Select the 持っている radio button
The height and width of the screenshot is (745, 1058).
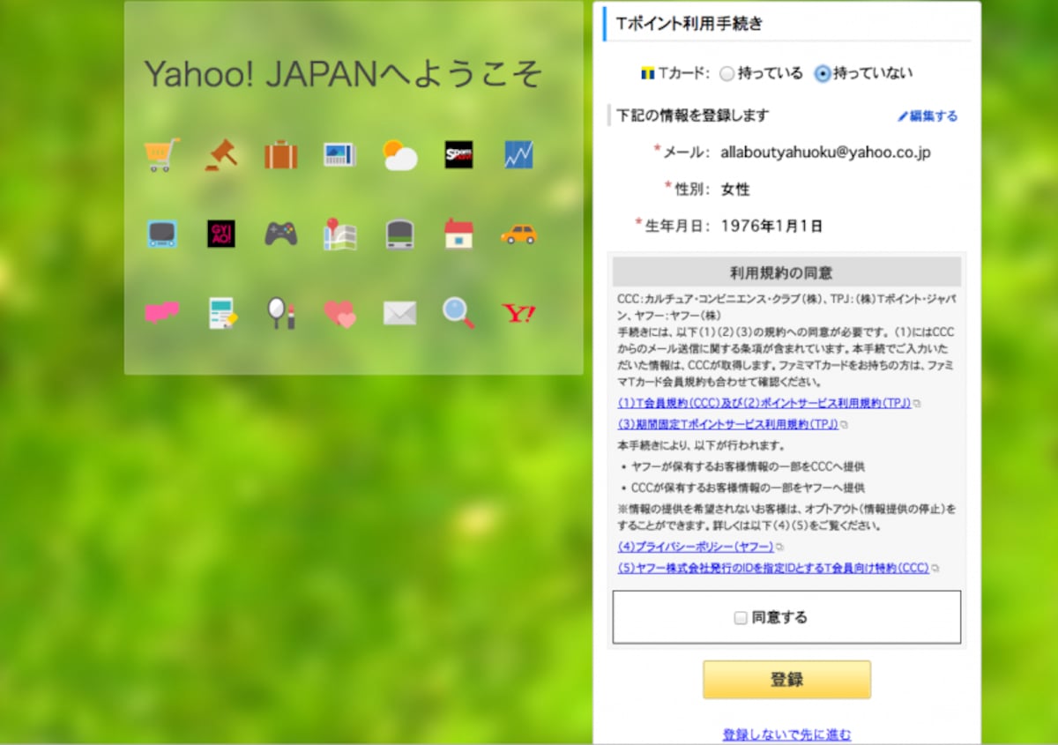726,74
